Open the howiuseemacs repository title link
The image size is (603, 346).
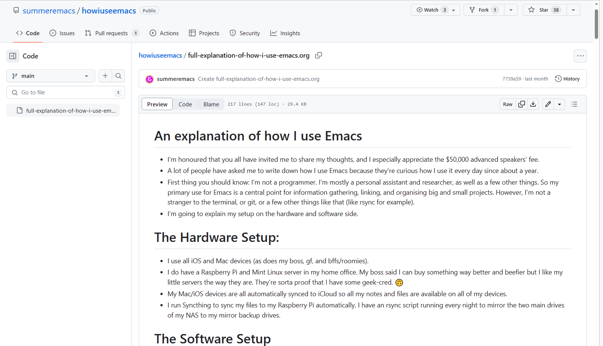[x=109, y=11]
